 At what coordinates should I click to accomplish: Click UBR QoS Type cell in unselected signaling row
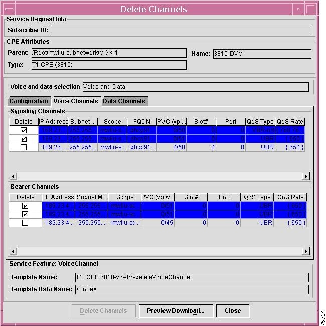pos(260,147)
